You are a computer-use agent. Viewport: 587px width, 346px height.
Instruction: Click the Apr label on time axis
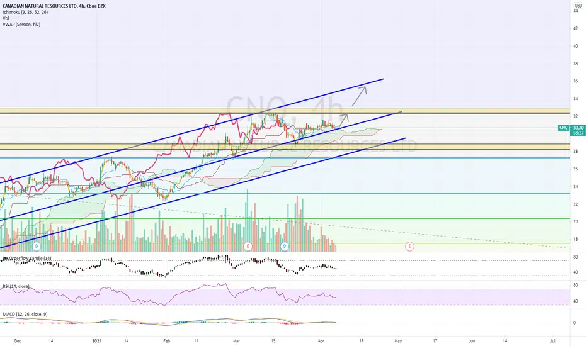[x=321, y=341]
